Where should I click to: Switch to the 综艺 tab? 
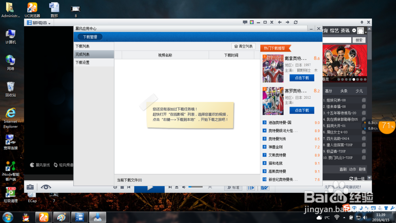click(334, 31)
